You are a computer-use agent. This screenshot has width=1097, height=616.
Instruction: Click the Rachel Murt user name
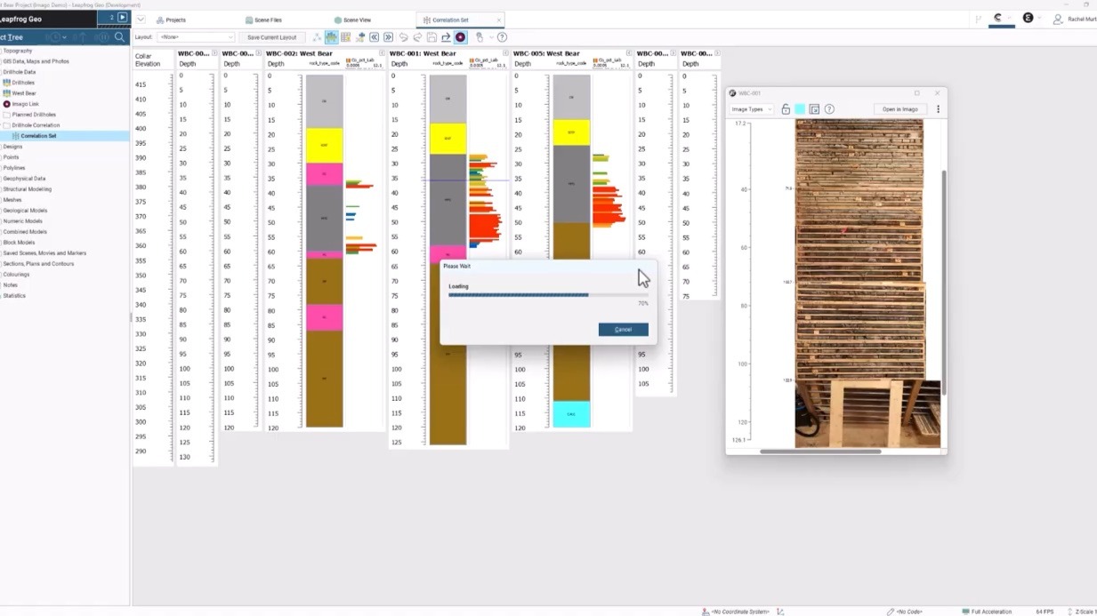click(1082, 20)
